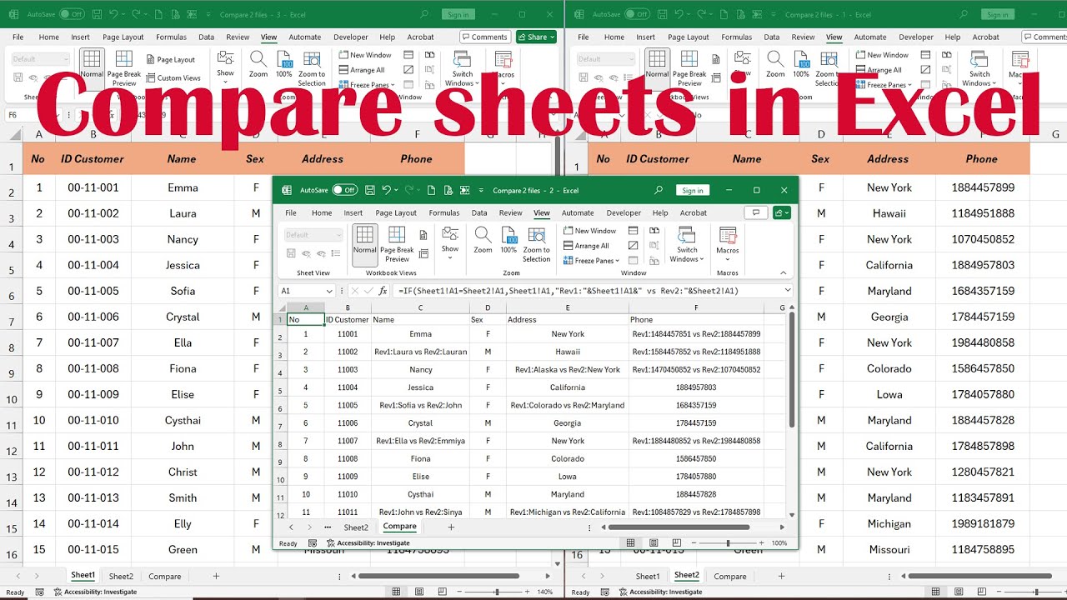Click the Sign in button in front window

click(x=693, y=190)
